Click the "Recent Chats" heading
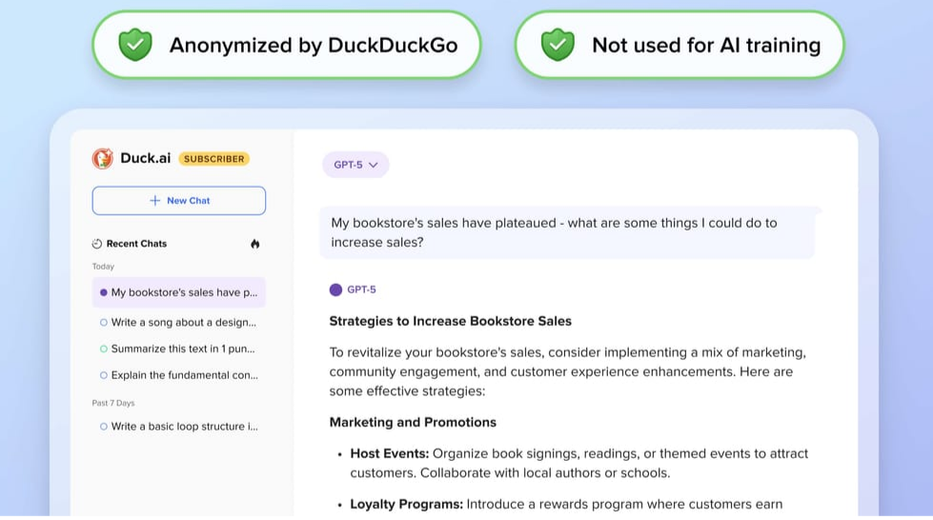The image size is (933, 520). [x=136, y=244]
